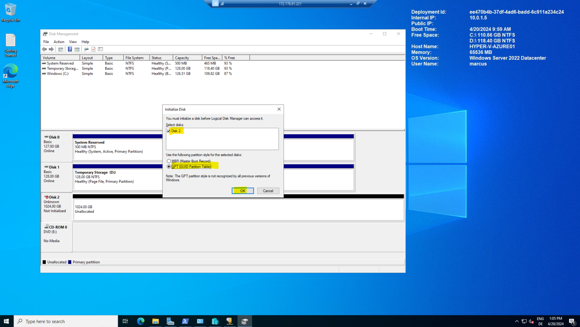This screenshot has width=580, height=327.
Task: Click the magnifier disk properties toolbar icon
Action: click(x=86, y=49)
